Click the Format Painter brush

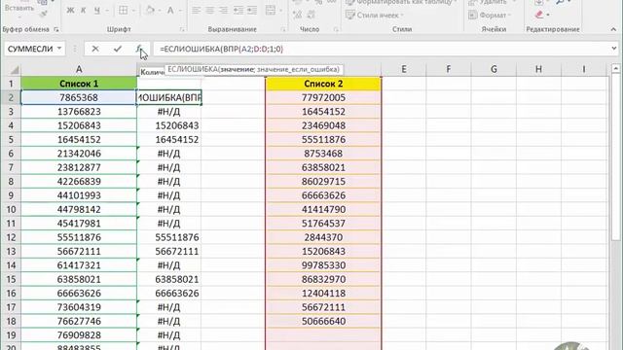(x=44, y=14)
